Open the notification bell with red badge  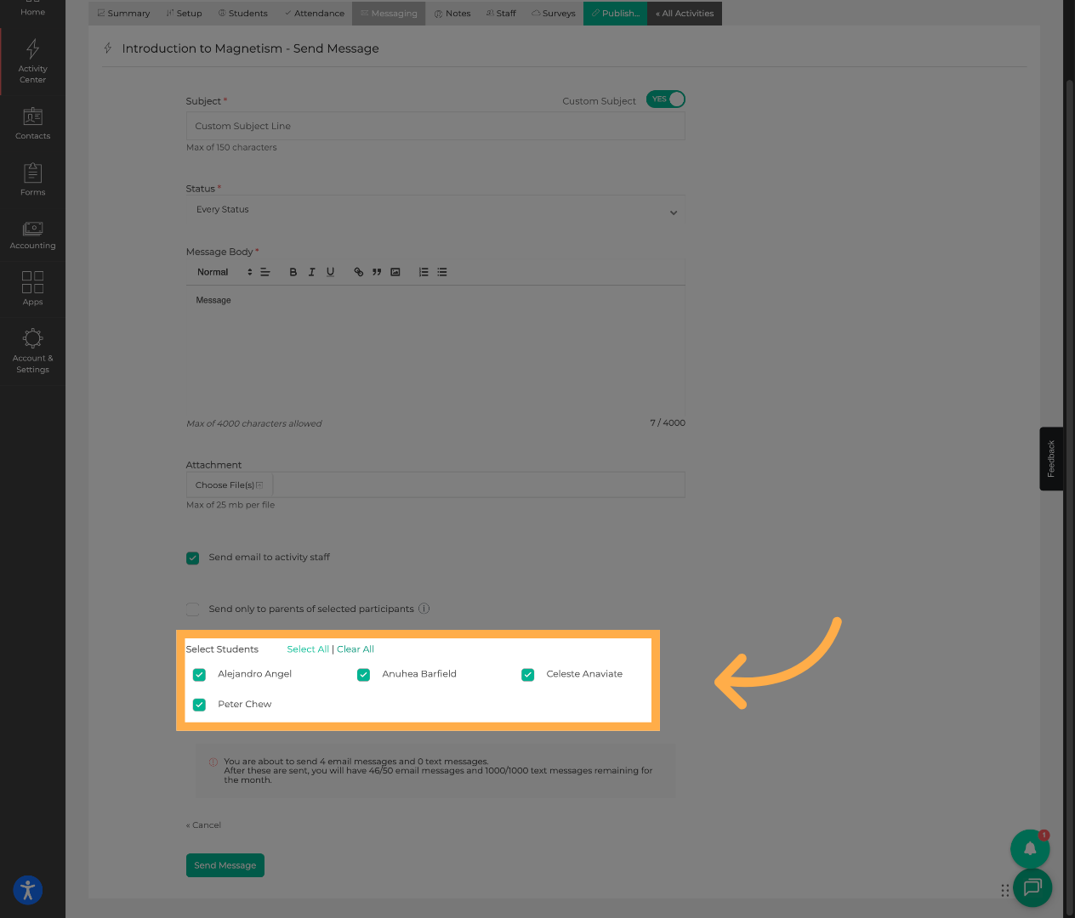tap(1030, 848)
